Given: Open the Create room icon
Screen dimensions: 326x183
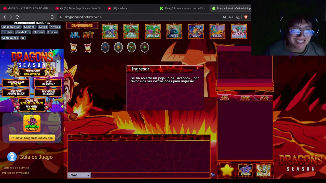Looking at the screenshot, I should pyautogui.click(x=110, y=31).
